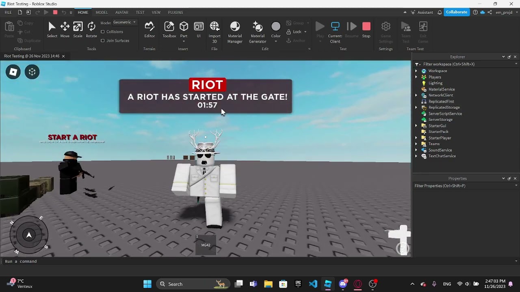Open the em_projd account dropdown
Image resolution: width=520 pixels, height=292 pixels.
point(507,12)
